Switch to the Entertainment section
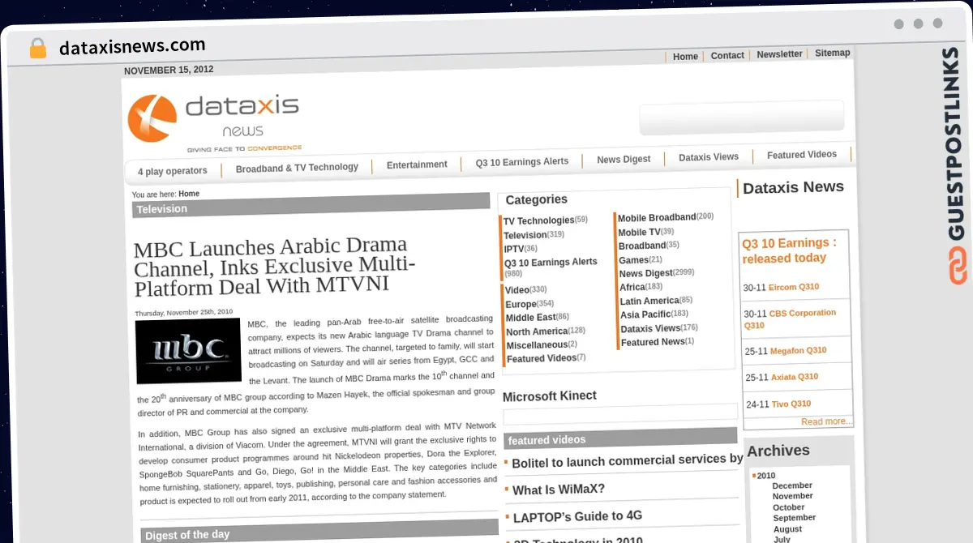 [x=417, y=165]
